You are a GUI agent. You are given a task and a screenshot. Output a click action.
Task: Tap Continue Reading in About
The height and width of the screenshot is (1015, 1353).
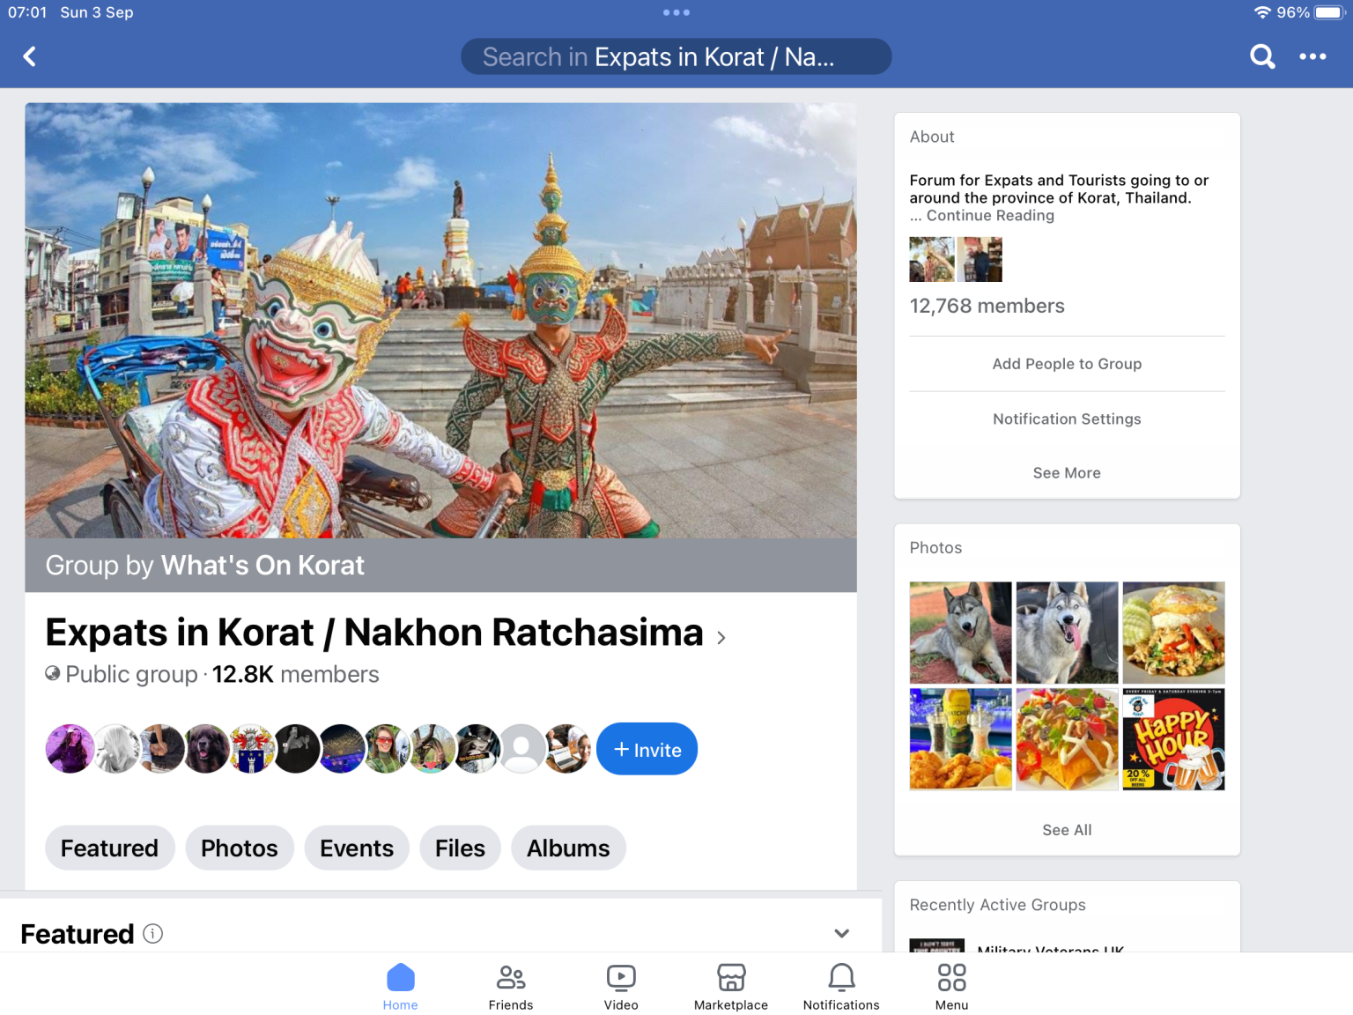coord(990,216)
